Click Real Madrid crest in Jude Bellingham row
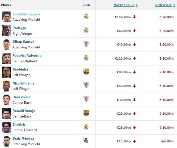This screenshot has width=177, height=148. click(86, 17)
